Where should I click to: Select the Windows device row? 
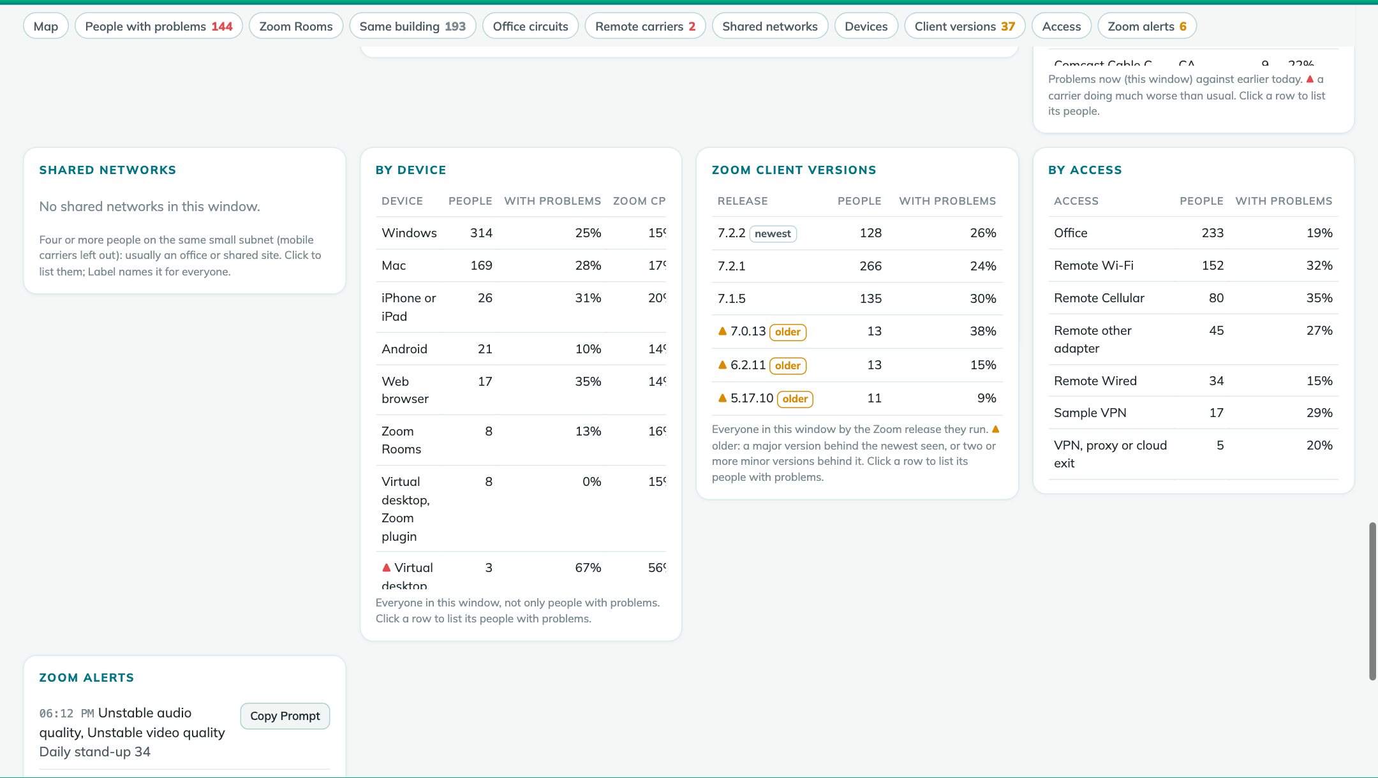coord(521,233)
